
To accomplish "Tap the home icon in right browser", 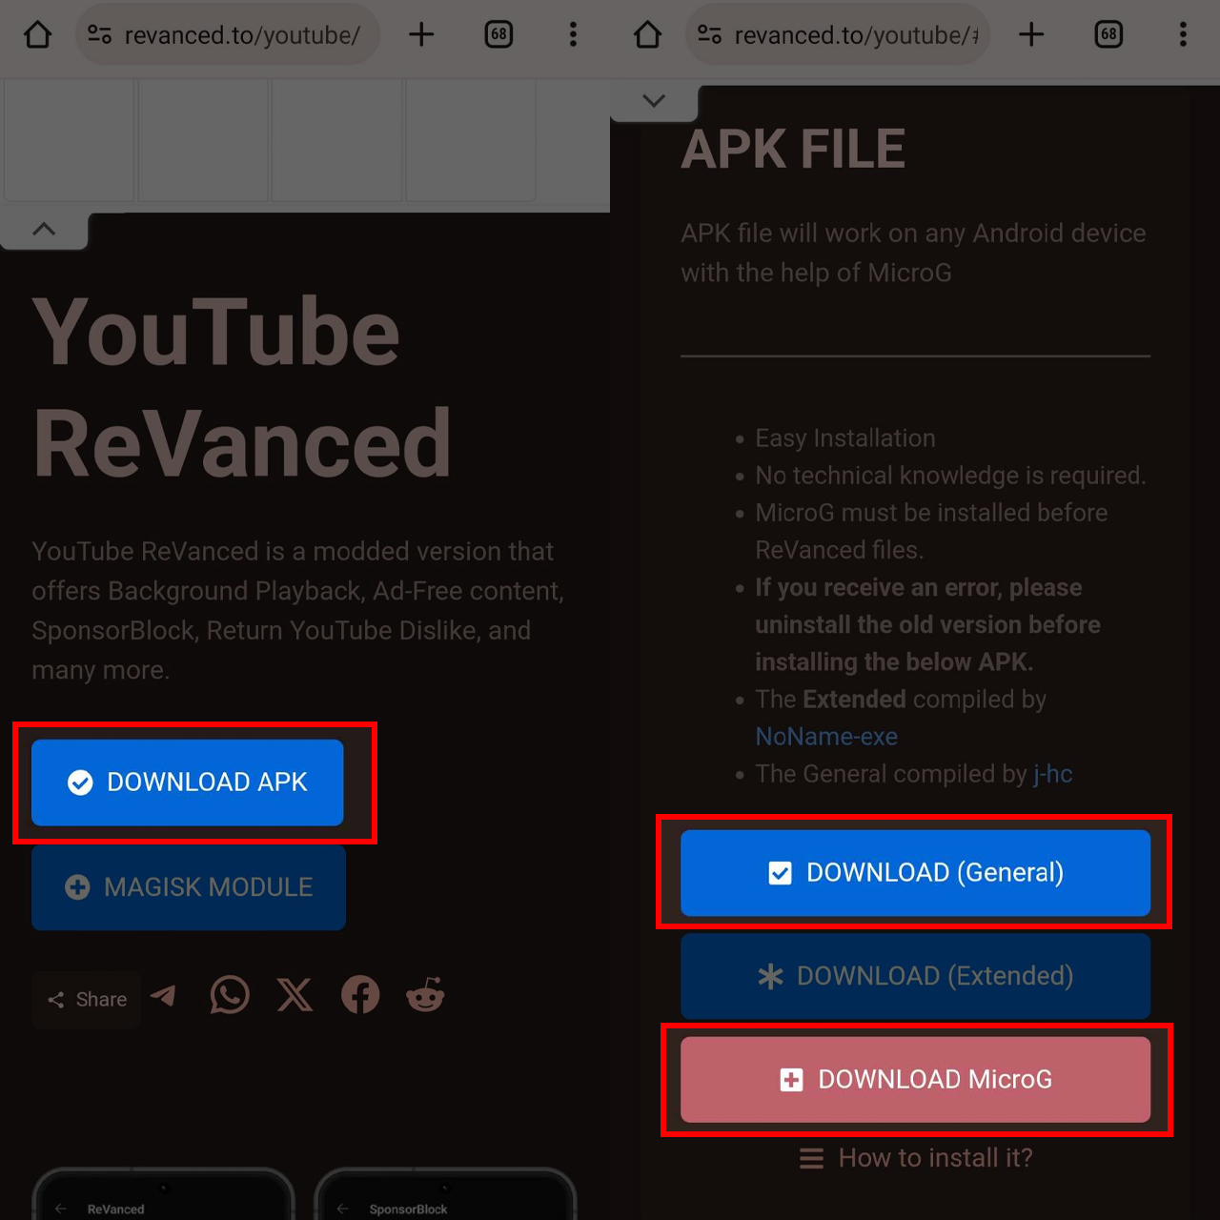I will tap(648, 35).
